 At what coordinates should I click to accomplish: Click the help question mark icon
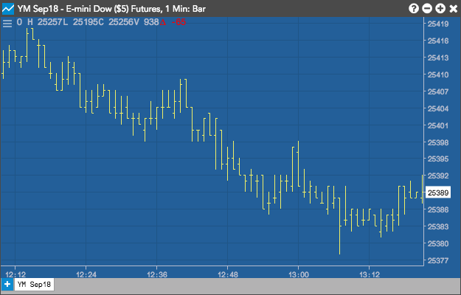coord(413,9)
